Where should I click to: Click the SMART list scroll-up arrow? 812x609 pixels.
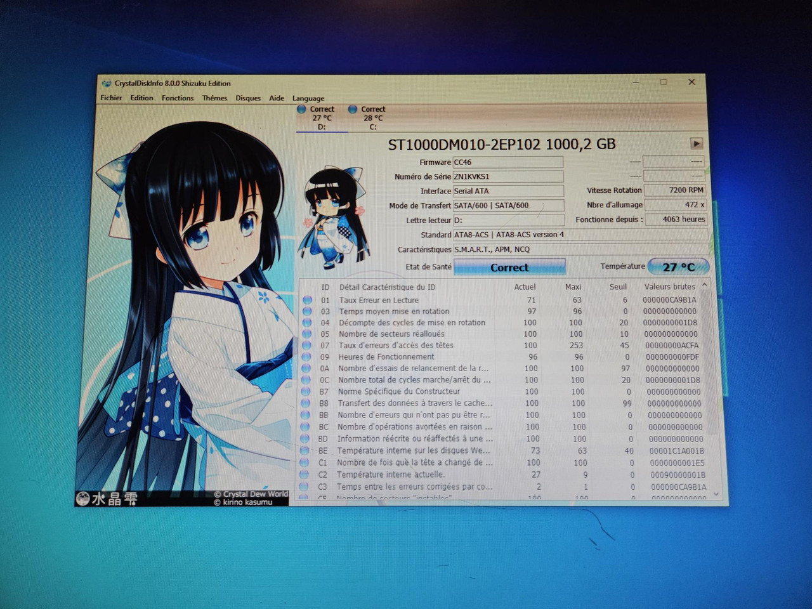pyautogui.click(x=704, y=286)
